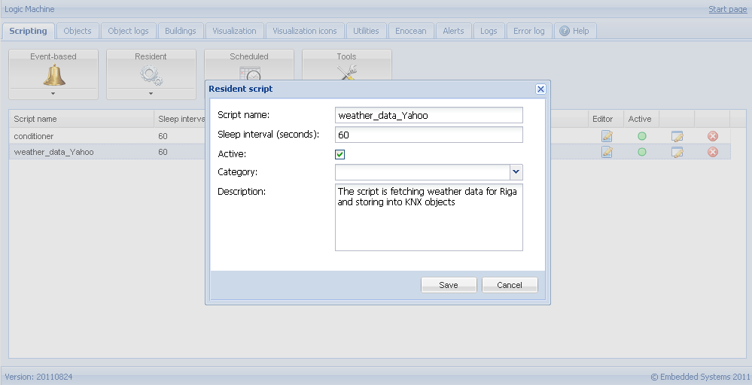Open editor for weather_data_Yahoo script

[x=607, y=152]
